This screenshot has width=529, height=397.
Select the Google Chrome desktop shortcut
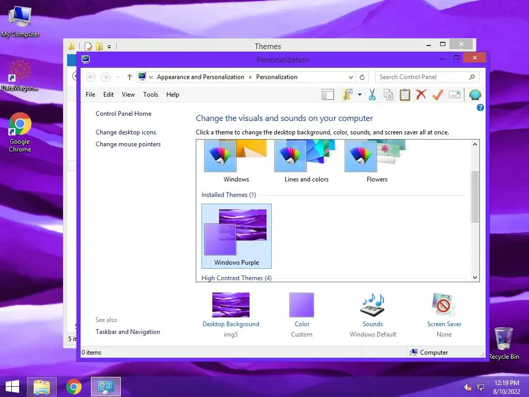coord(20,132)
